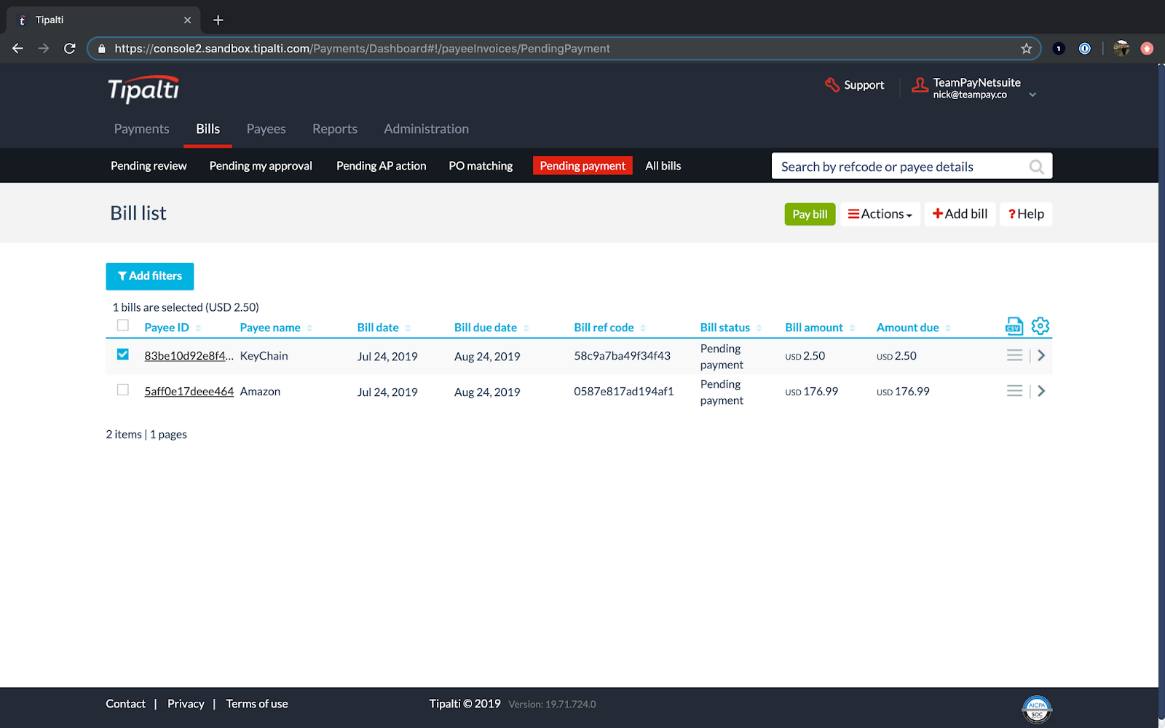Open row menu for KeyChain bill
The width and height of the screenshot is (1165, 728).
[1014, 355]
